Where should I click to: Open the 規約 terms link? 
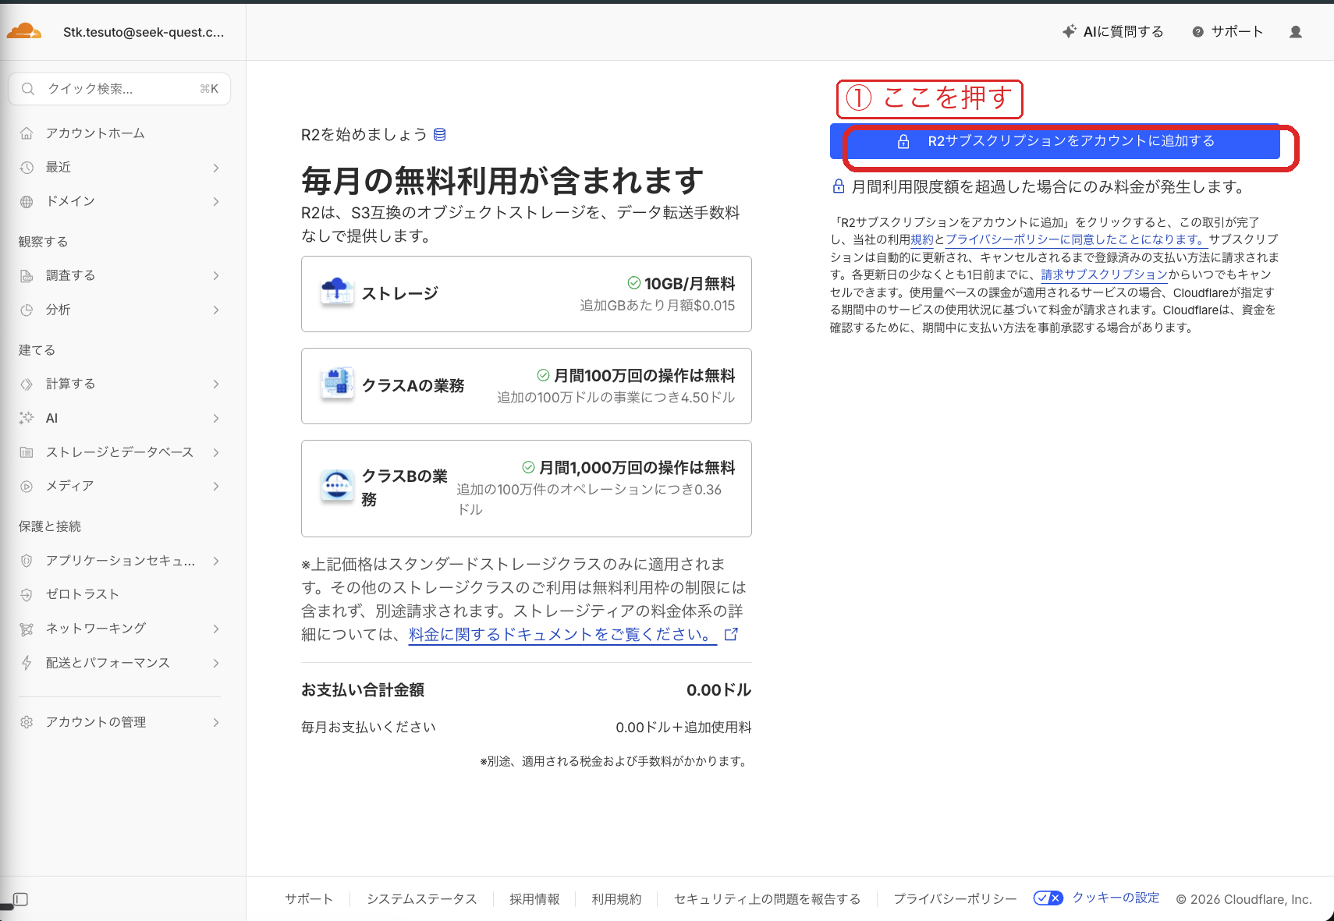[x=922, y=239]
